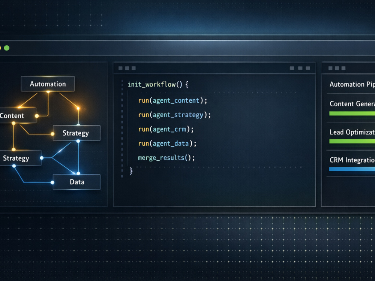The image size is (375, 281).
Task: Click the green window control dot
Action: tap(7, 48)
